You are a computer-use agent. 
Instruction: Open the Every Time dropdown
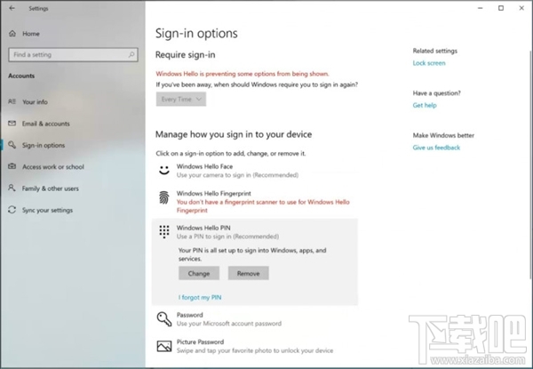181,99
